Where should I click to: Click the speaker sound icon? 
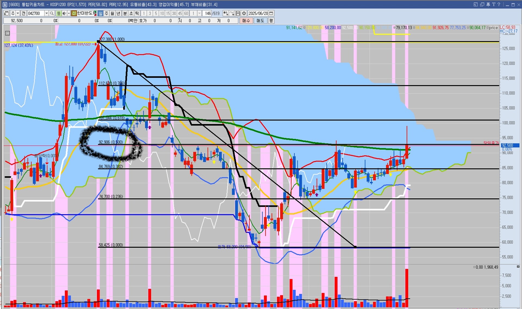[64, 13]
